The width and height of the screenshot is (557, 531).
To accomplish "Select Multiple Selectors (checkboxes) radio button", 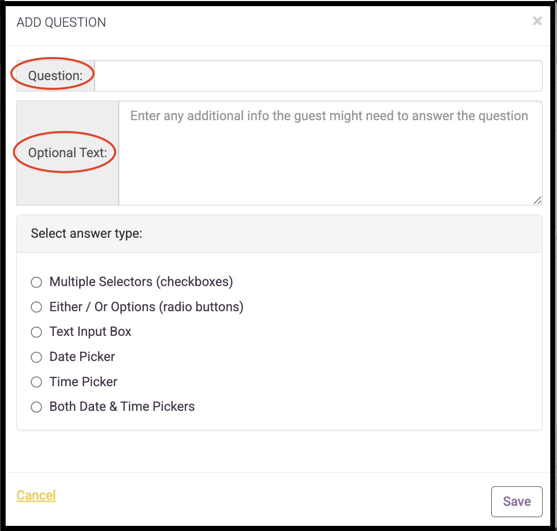I will (36, 282).
